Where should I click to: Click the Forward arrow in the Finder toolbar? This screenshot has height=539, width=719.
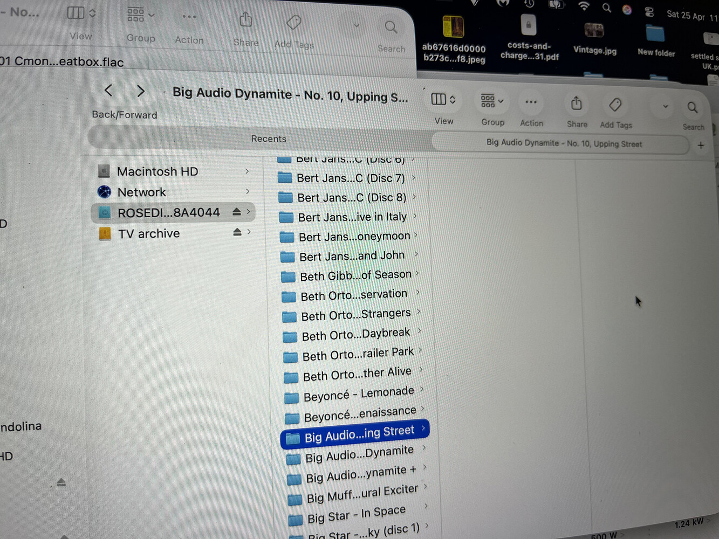pos(141,91)
